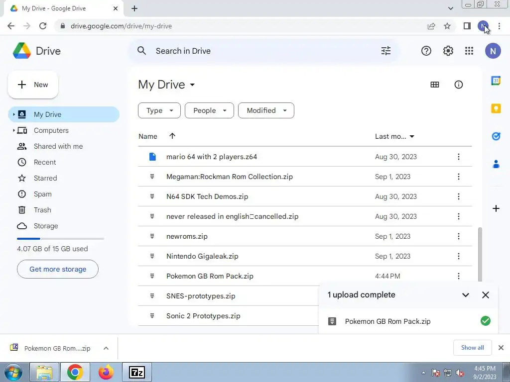Open Google apps grid icon
The height and width of the screenshot is (382, 510).
(469, 51)
